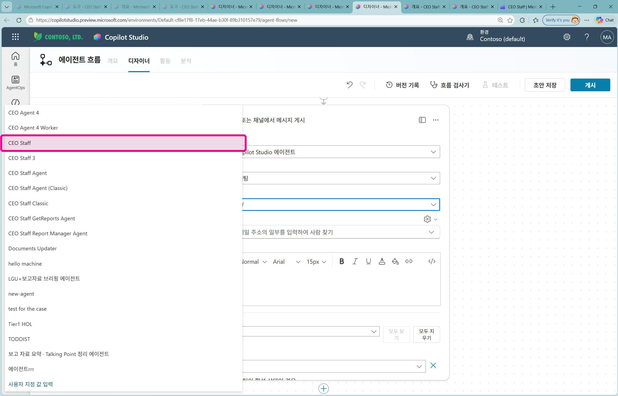The image size is (618, 396).
Task: Remove the bottom parameter with the X icon
Action: point(433,365)
